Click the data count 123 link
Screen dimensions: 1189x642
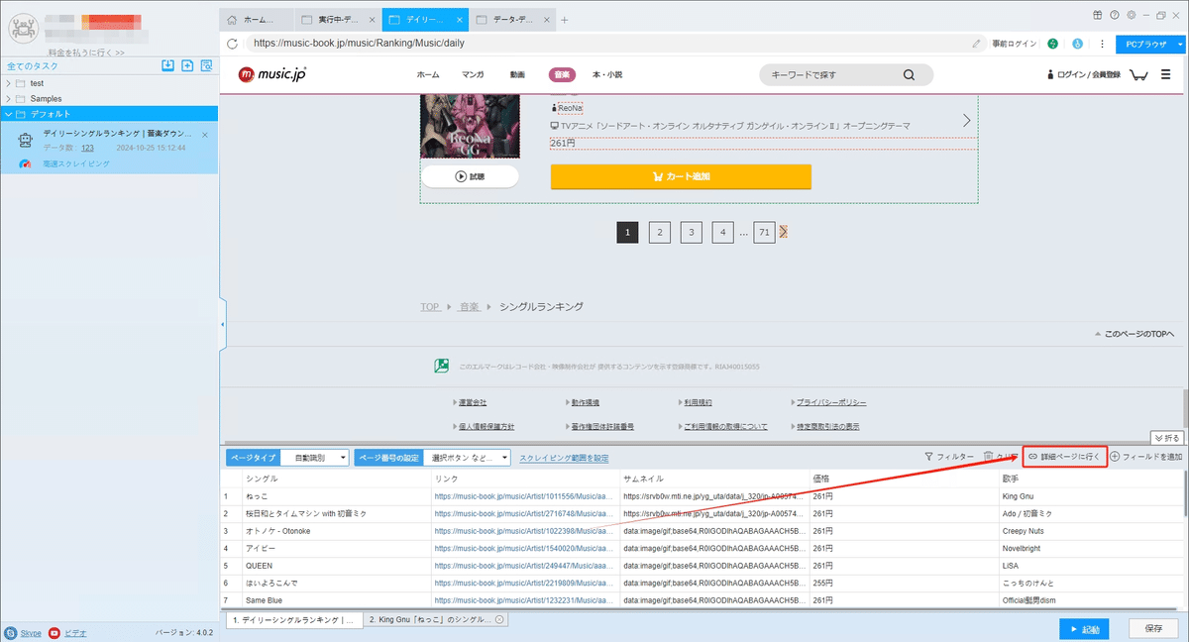[x=87, y=148]
